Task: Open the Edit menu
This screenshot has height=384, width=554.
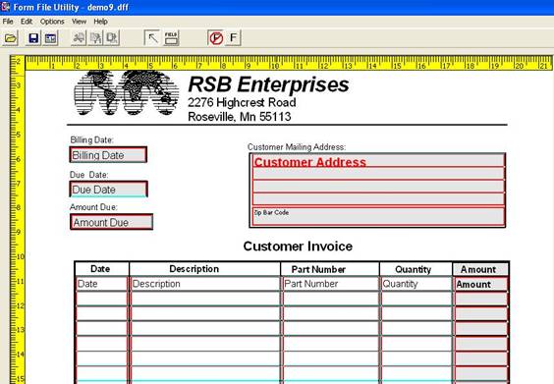Action: (x=27, y=22)
